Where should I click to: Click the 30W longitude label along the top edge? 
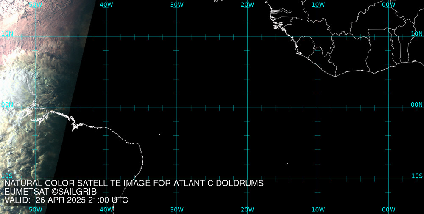click(x=177, y=5)
